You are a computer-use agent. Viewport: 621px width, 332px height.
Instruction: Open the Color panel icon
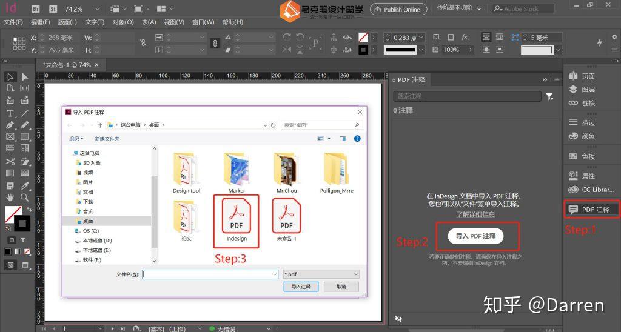(573, 136)
